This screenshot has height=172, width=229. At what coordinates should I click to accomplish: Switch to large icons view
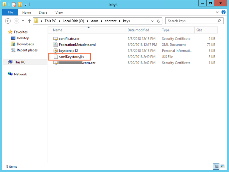[x=222, y=166]
